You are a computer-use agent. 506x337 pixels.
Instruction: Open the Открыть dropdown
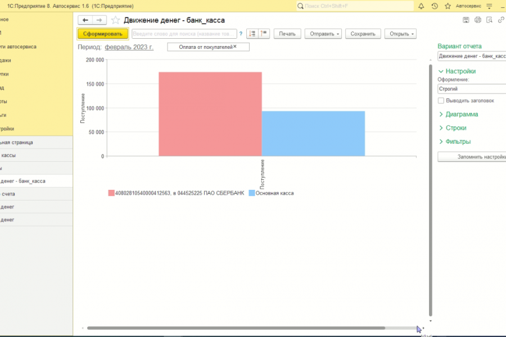point(400,34)
